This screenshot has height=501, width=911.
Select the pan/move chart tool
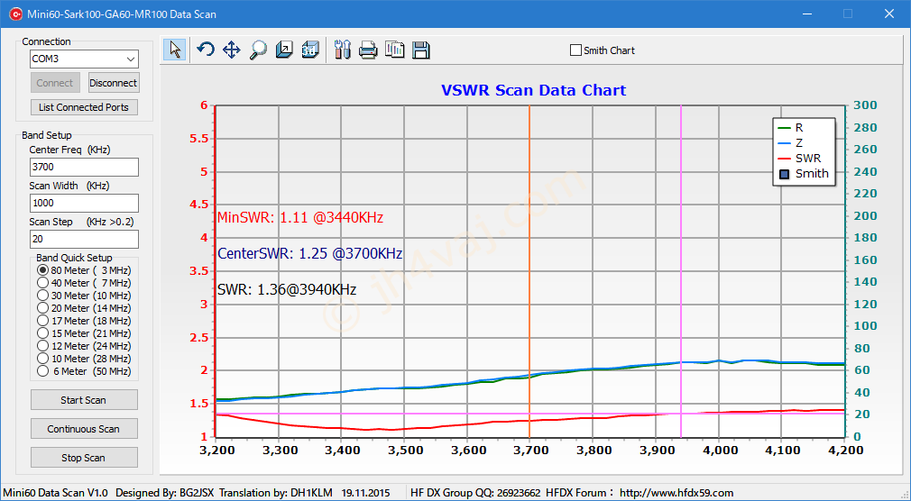click(232, 50)
